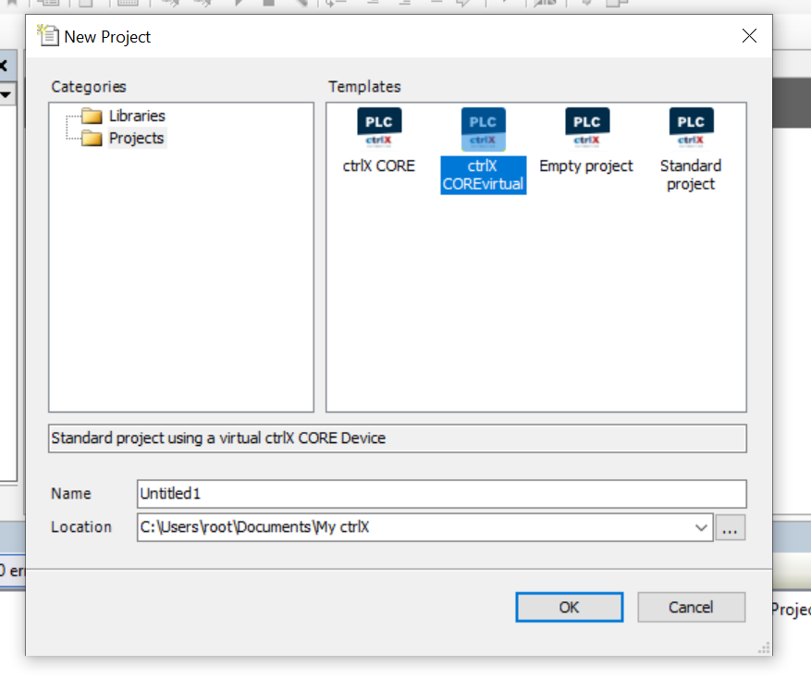
Task: Browse for location with the ellipsis button
Action: point(730,527)
